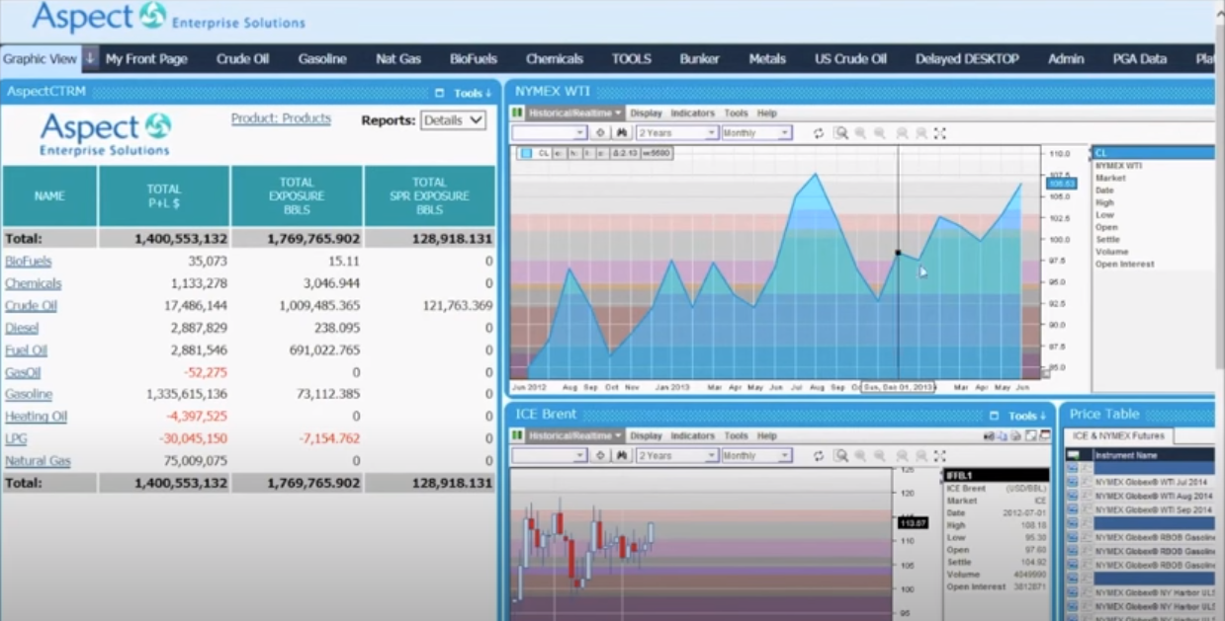
Task: Expand ICE Brent chart to full screen
Action: click(x=939, y=456)
